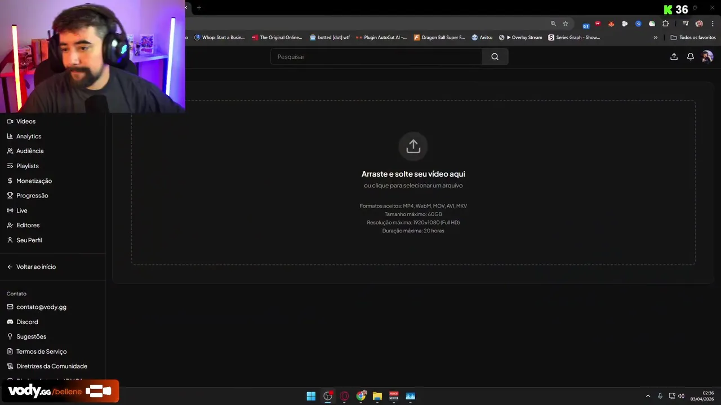This screenshot has height=405, width=721.
Task: Expand the bookmarks overflow chevron
Action: coord(655,38)
